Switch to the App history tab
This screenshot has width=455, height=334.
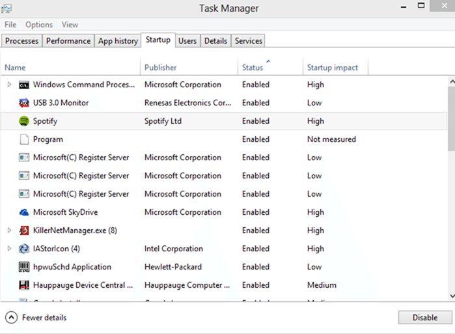(x=118, y=41)
